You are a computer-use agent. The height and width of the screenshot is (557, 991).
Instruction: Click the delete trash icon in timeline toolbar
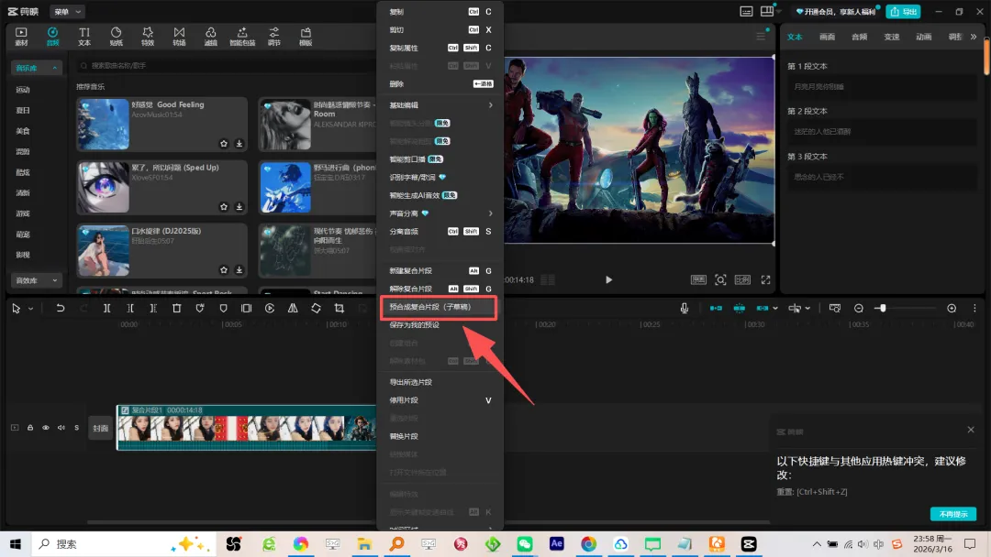[x=177, y=309]
